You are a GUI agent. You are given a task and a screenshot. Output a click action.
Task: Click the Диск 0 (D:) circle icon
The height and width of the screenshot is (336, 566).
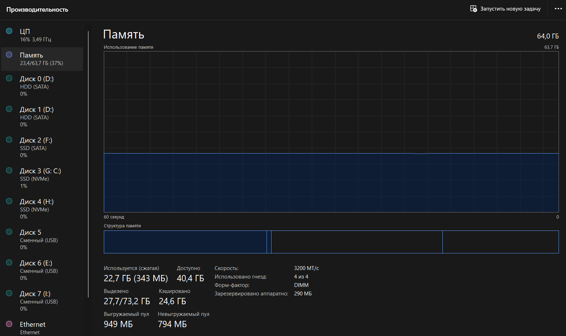click(x=9, y=78)
